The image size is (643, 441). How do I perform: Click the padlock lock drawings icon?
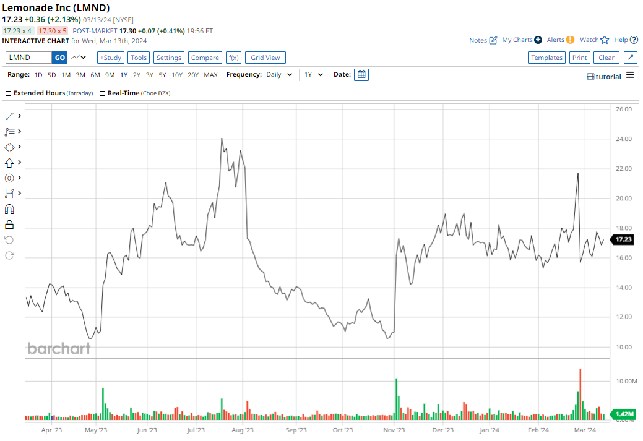click(9, 225)
